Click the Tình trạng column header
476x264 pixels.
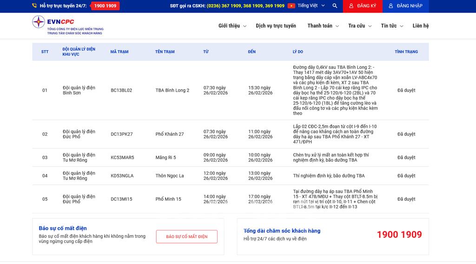[x=406, y=52]
